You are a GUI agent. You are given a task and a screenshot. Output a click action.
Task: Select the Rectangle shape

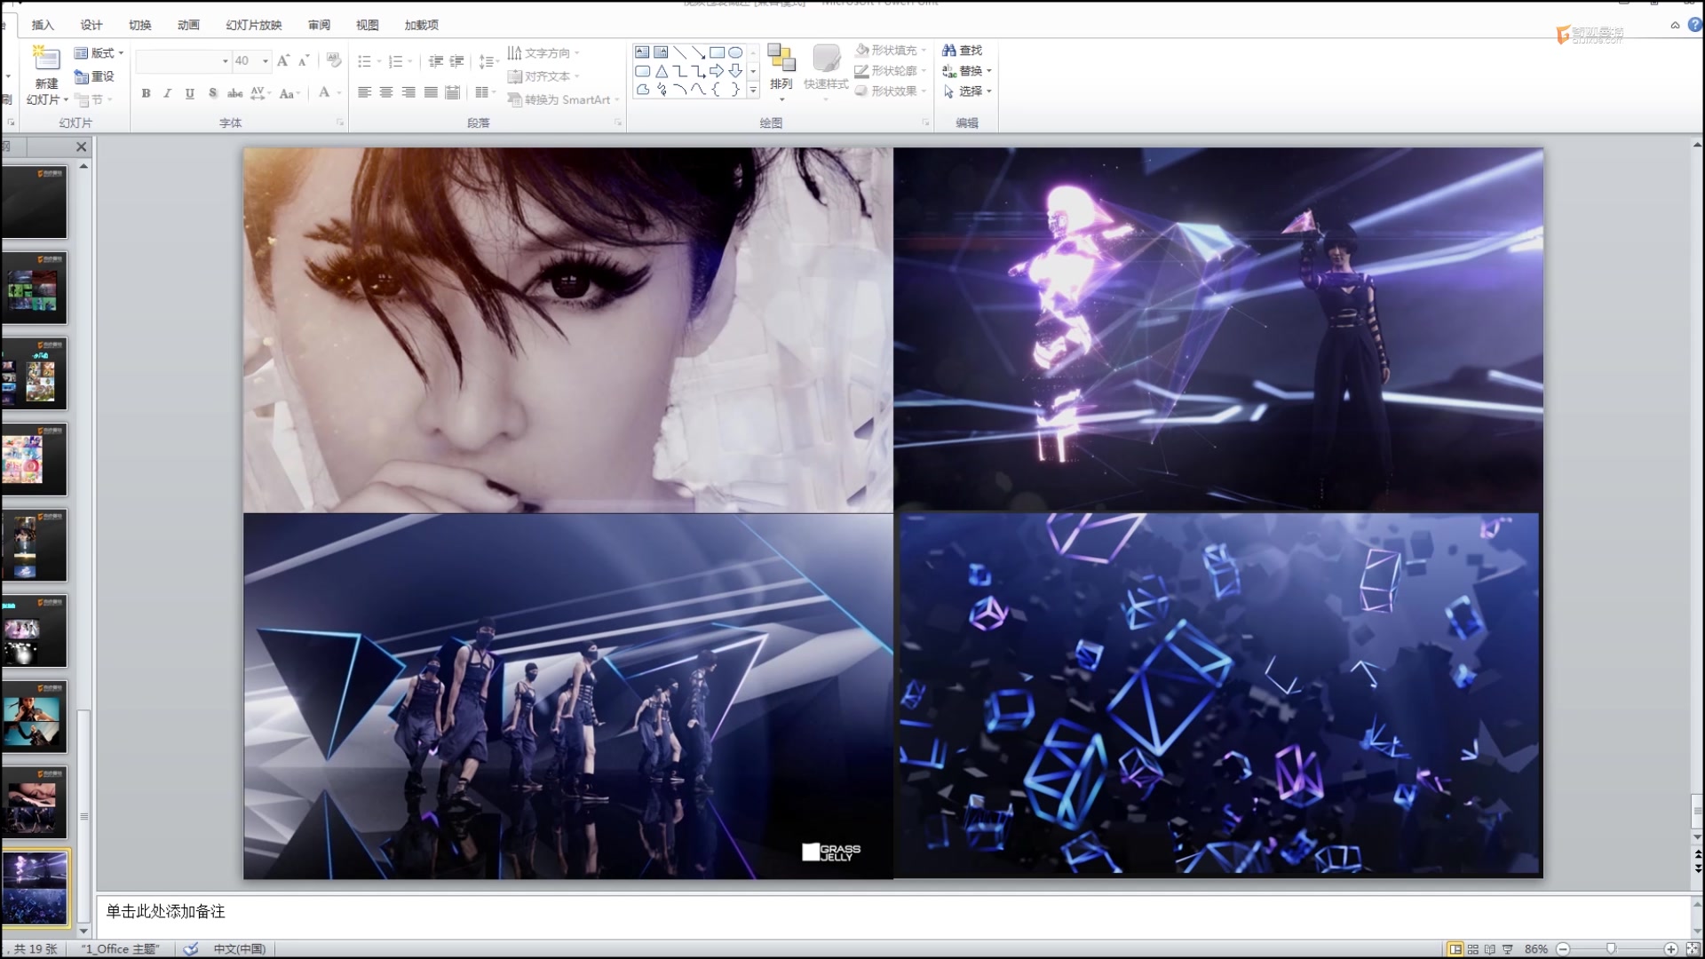pos(717,52)
